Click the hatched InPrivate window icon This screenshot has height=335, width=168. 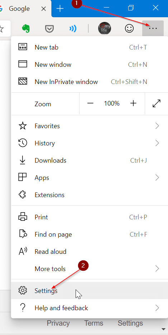tap(23, 82)
